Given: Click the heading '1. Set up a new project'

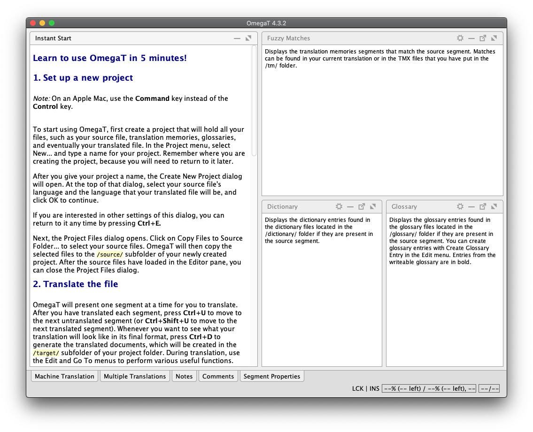Looking at the screenshot, I should pyautogui.click(x=83, y=78).
